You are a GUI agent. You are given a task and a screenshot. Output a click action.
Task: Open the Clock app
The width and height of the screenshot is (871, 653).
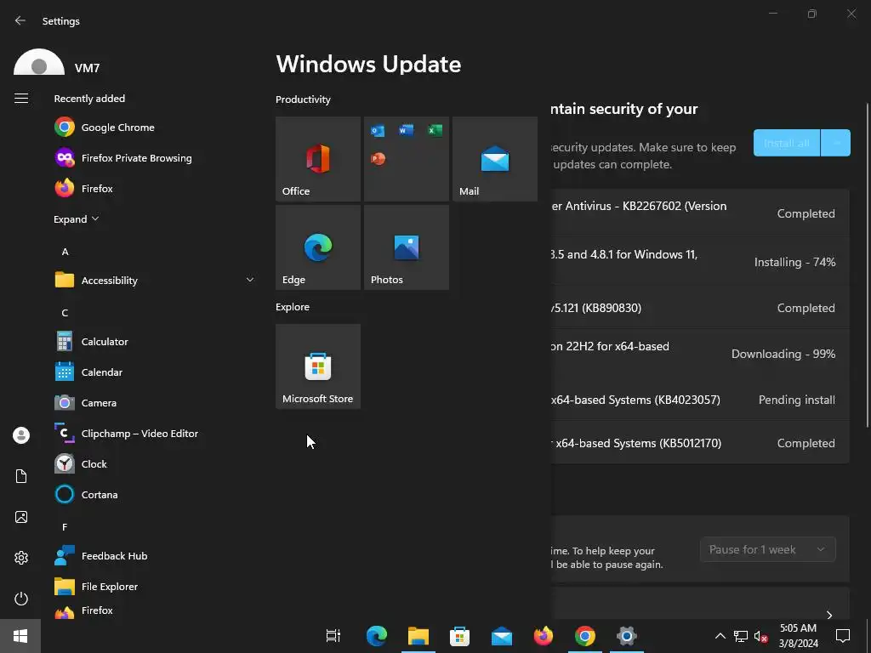[154, 463]
